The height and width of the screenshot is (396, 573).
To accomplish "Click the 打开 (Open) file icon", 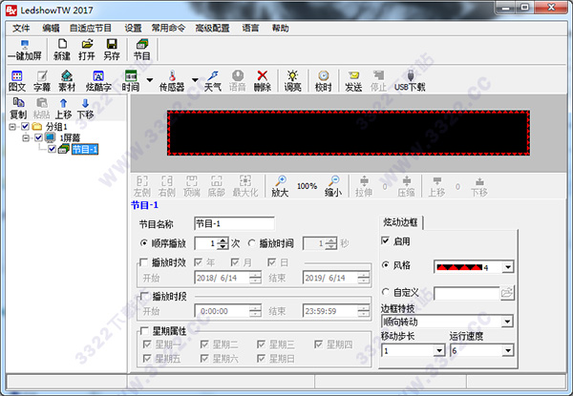I will point(87,49).
